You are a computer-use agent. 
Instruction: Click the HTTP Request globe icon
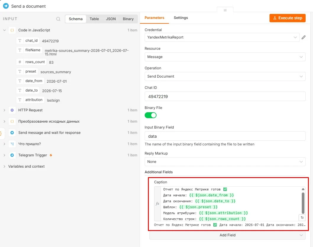pos(12,110)
